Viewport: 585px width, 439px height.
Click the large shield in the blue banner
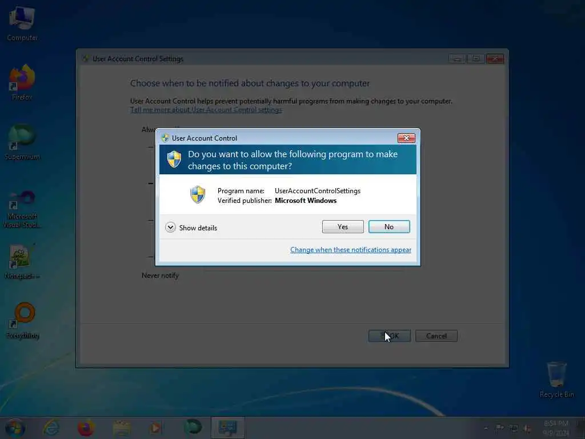click(174, 159)
